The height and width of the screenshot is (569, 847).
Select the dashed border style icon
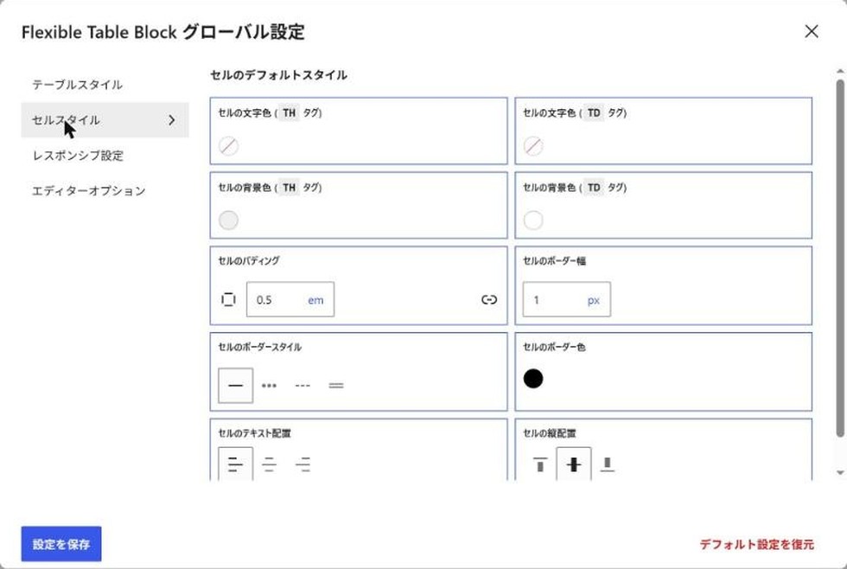(x=302, y=386)
